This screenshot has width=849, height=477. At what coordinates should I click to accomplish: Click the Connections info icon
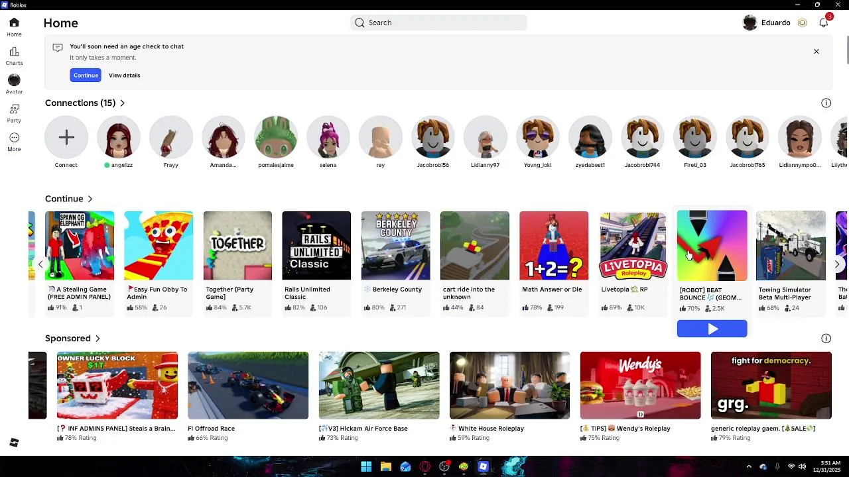pos(826,103)
